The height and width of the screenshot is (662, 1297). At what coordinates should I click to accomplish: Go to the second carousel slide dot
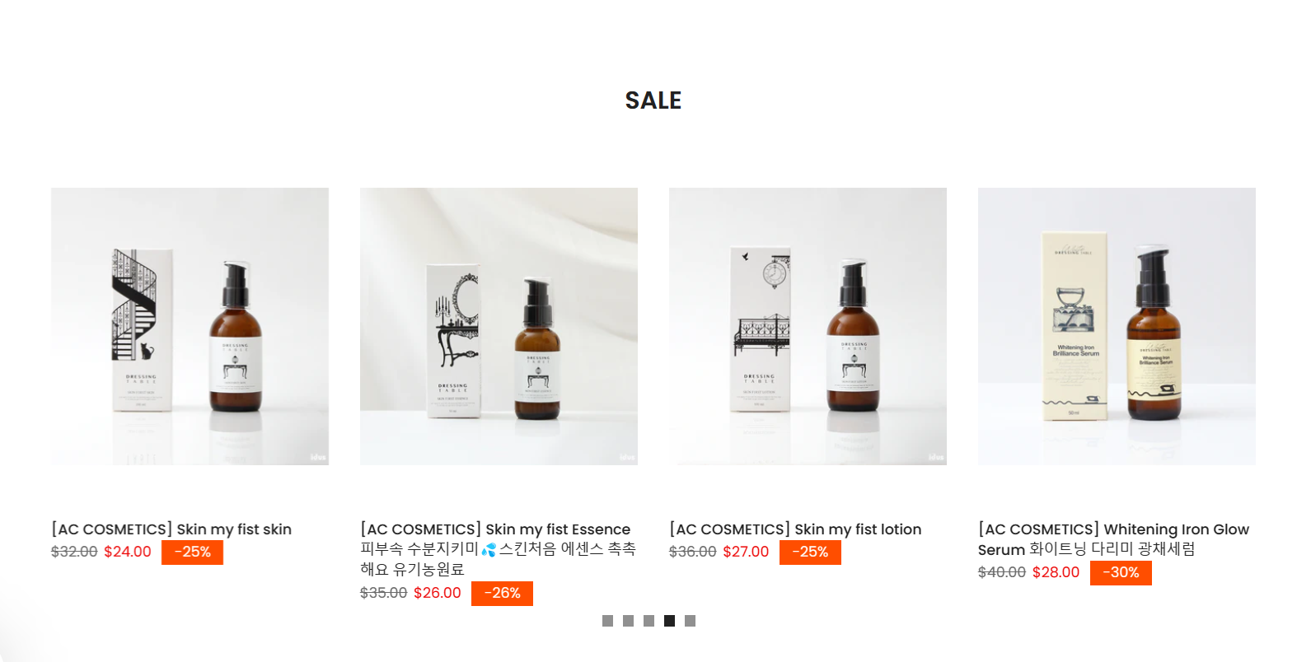tap(628, 621)
